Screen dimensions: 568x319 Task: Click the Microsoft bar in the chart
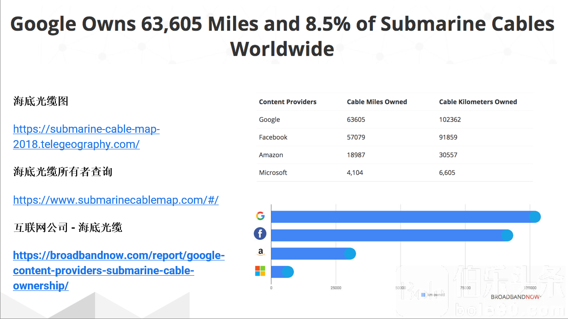click(x=282, y=272)
